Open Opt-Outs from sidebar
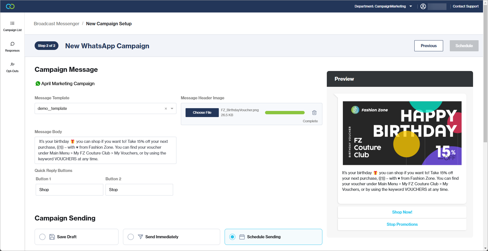 tap(12, 67)
